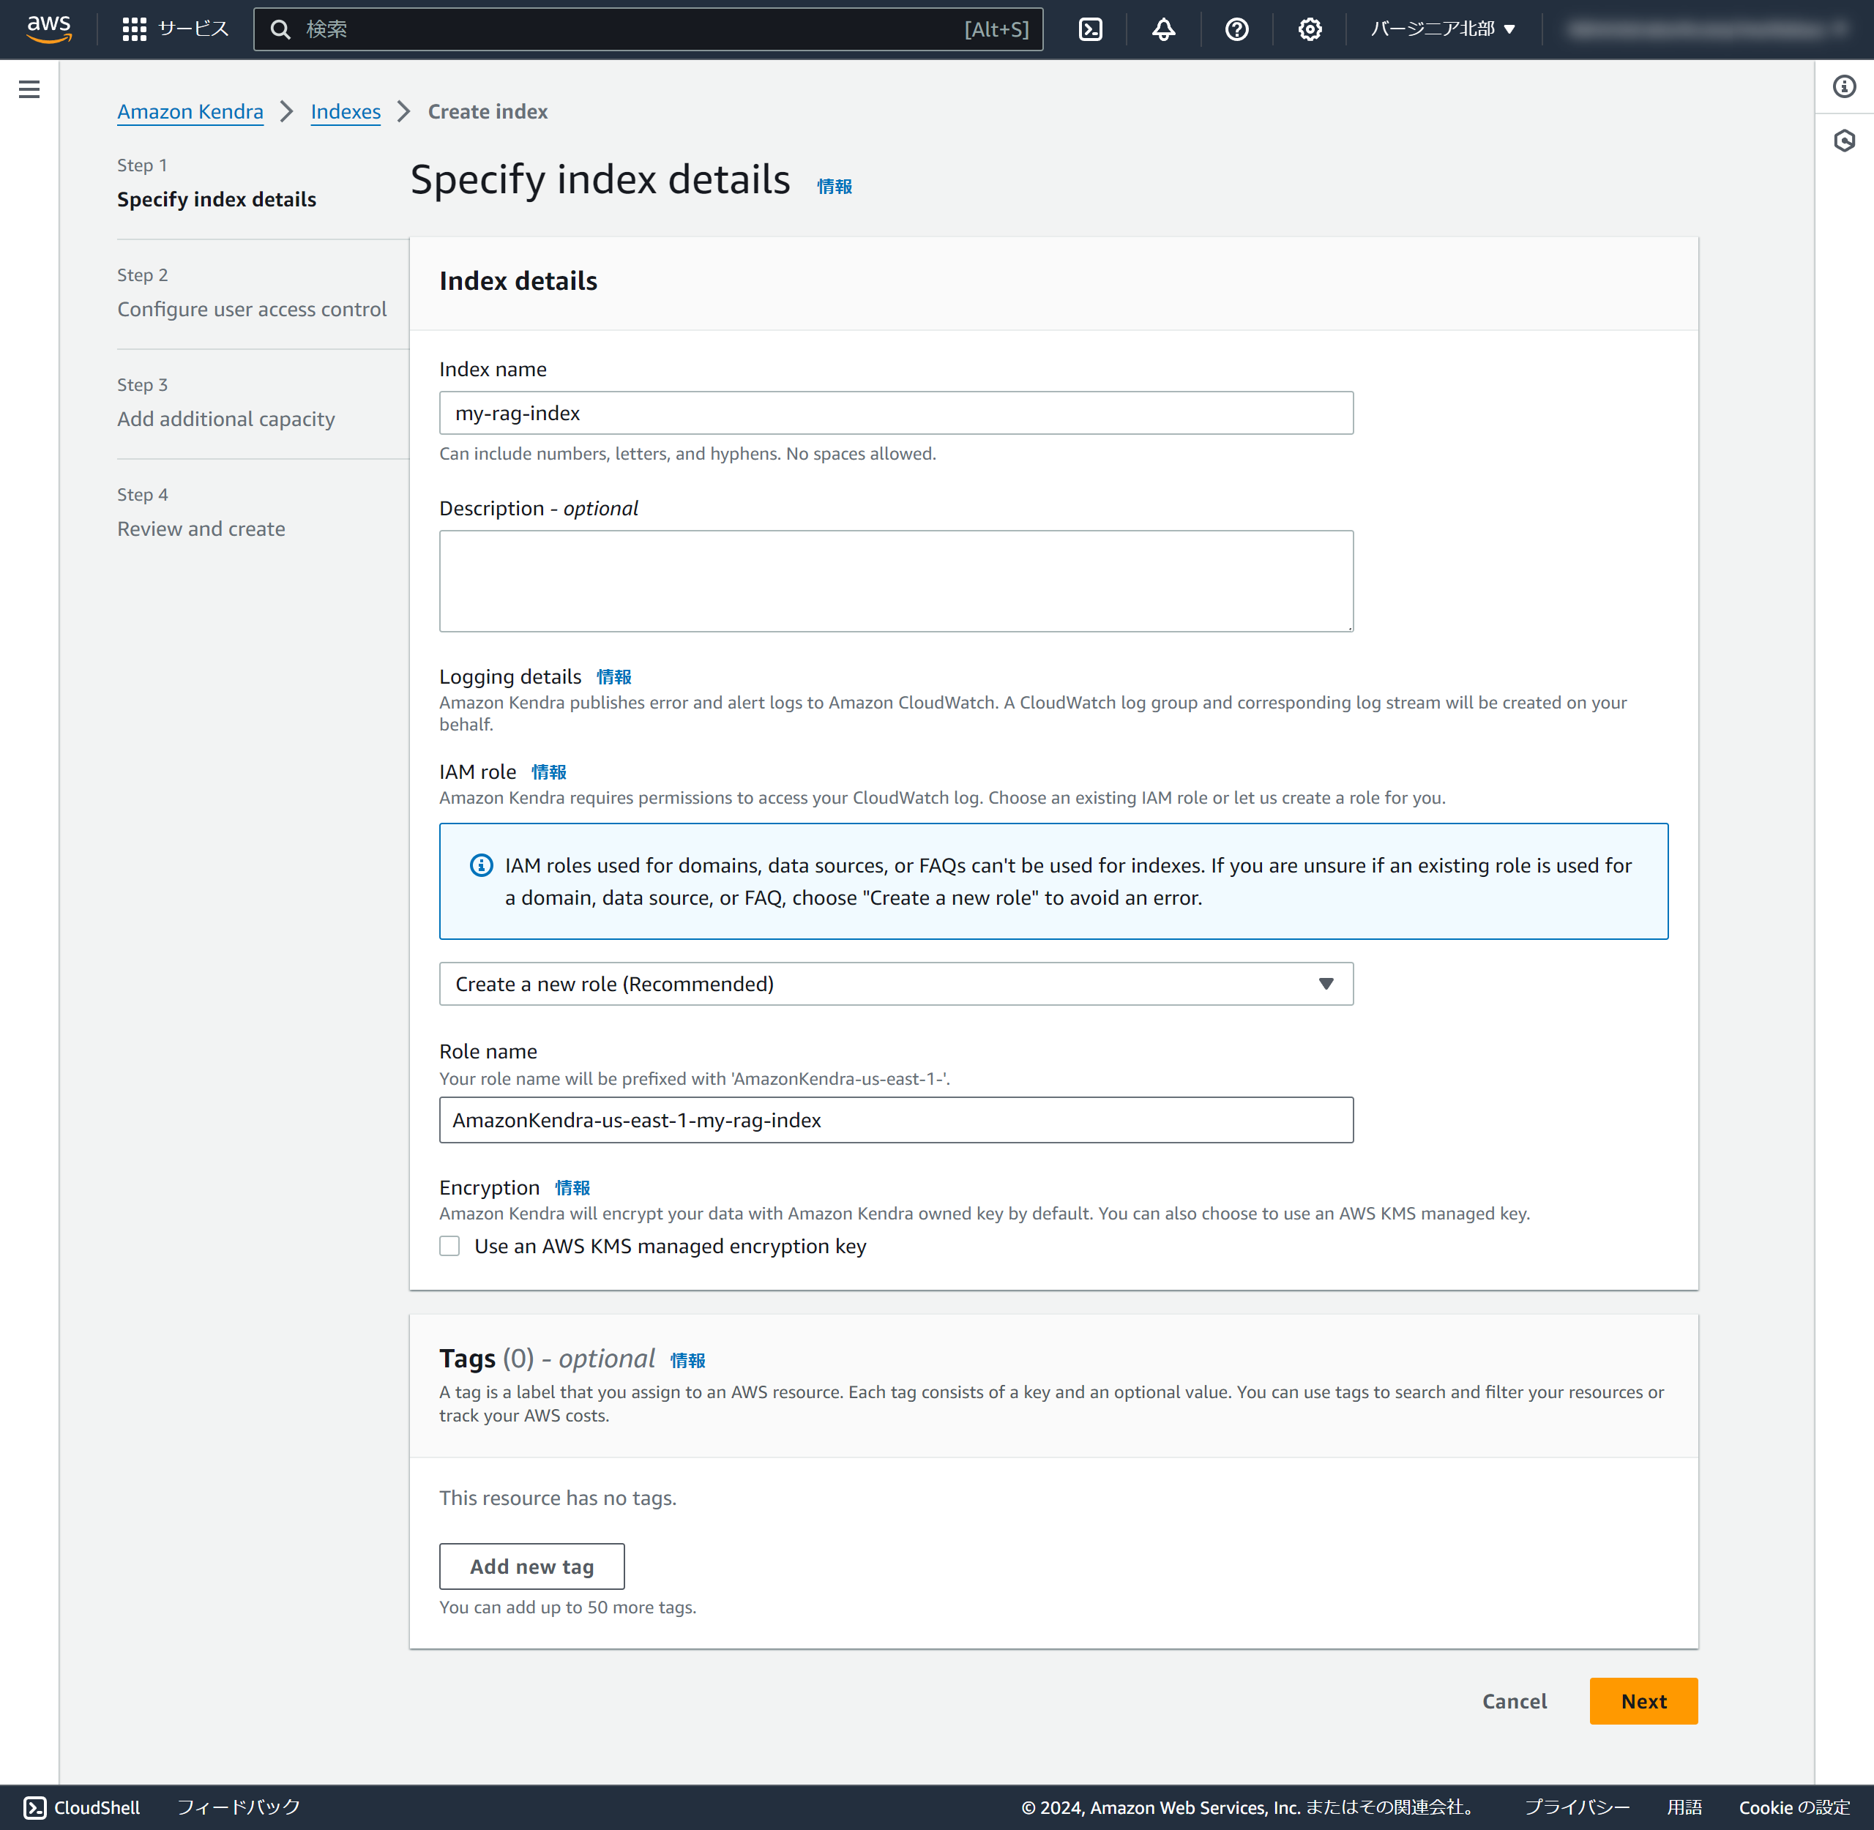Open the 情報 link next to Encryption
This screenshot has width=1874, height=1830.
pyautogui.click(x=572, y=1188)
